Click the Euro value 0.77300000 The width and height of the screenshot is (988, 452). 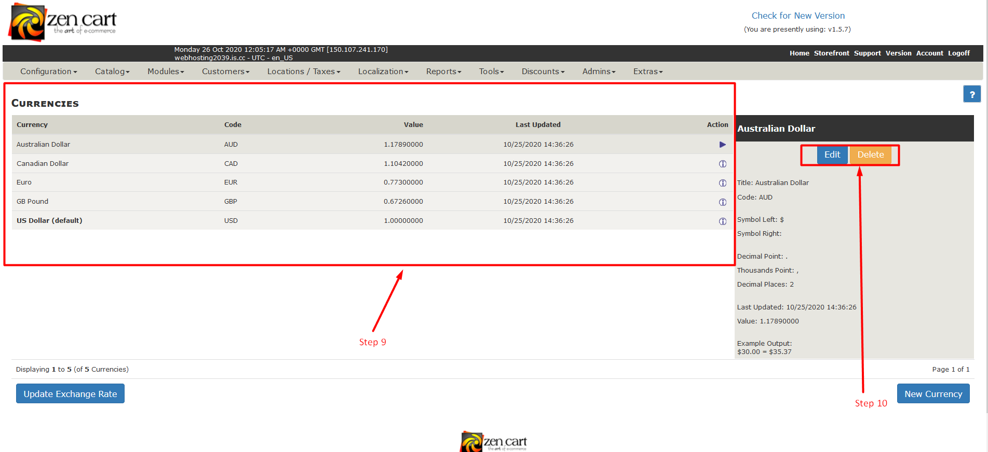pyautogui.click(x=403, y=182)
